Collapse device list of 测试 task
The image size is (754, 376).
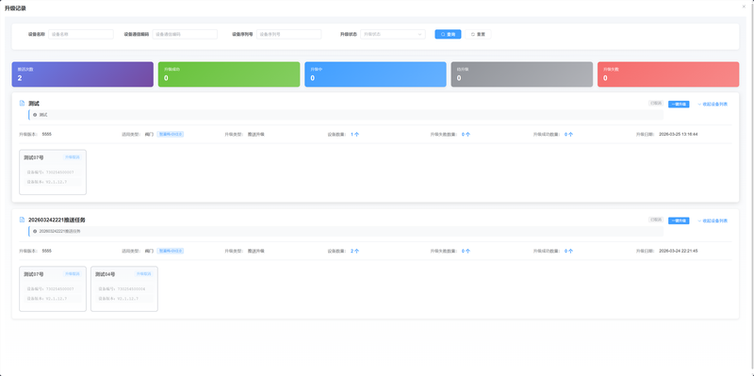tap(713, 104)
